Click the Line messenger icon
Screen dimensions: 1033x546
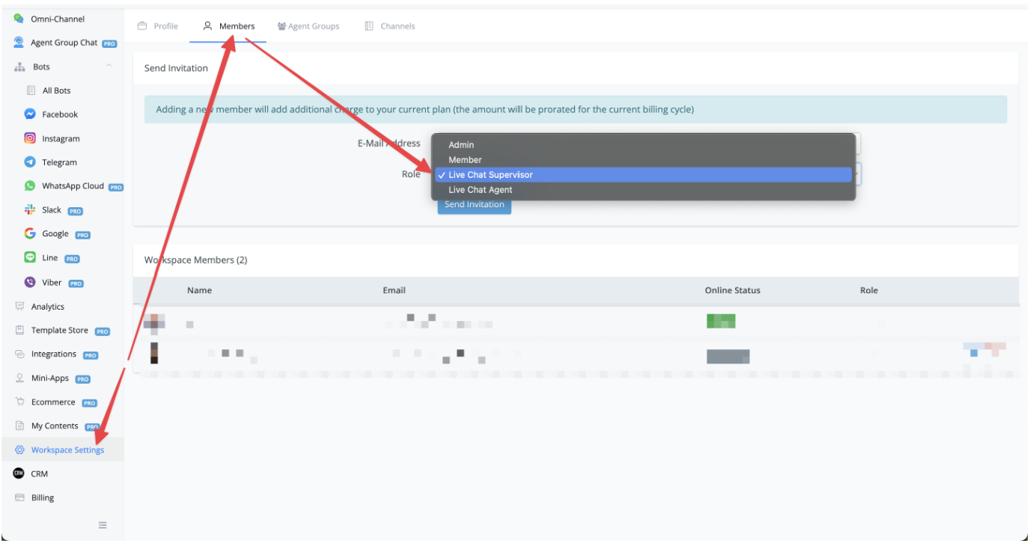point(30,258)
